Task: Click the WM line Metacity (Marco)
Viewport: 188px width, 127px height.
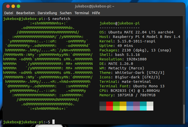Action: (x=122, y=68)
